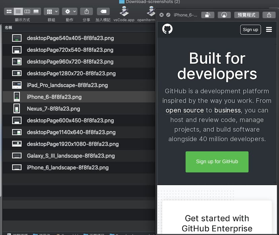Click the Download-screenshots (2) window title
Image resolution: width=279 pixels, height=235 pixels.
pyautogui.click(x=153, y=2)
